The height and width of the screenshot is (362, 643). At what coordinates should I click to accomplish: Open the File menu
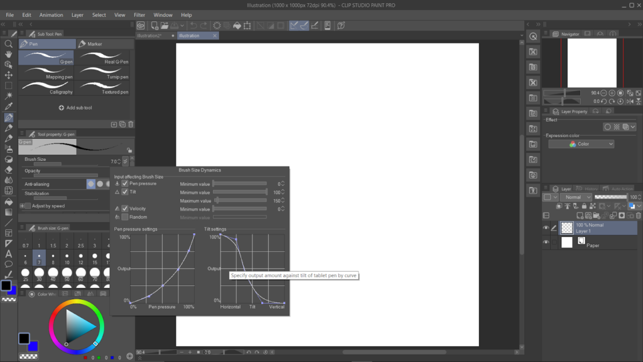pyautogui.click(x=10, y=15)
